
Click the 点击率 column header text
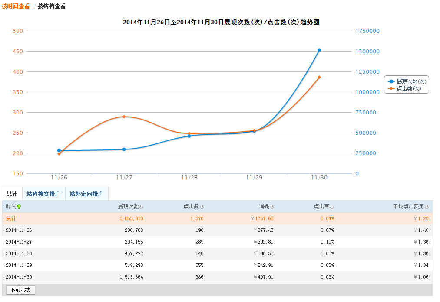[321, 207]
